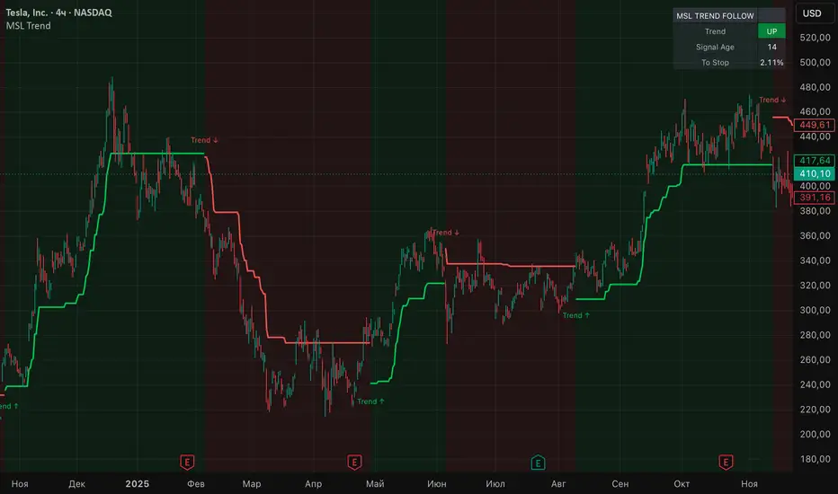Click the Сен label on time axis
Viewport: 838px width, 494px height.
pyautogui.click(x=620, y=484)
